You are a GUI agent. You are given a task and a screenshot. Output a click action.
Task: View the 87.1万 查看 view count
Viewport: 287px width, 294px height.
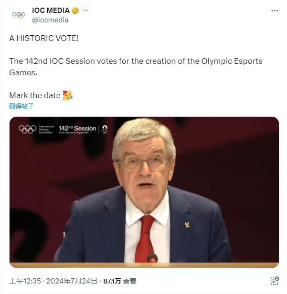tap(120, 281)
